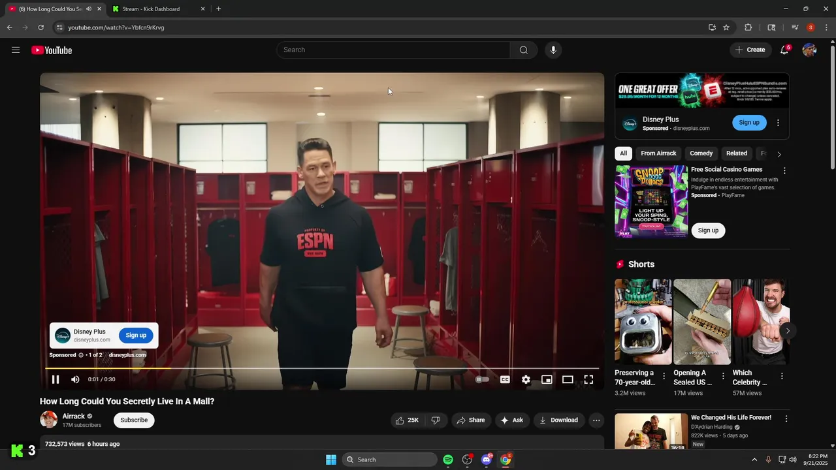Viewport: 836px width, 470px height.
Task: Show next Shorts with right arrow
Action: [x=788, y=331]
